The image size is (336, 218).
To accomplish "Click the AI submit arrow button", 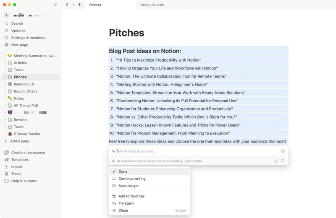I will [283, 151].
